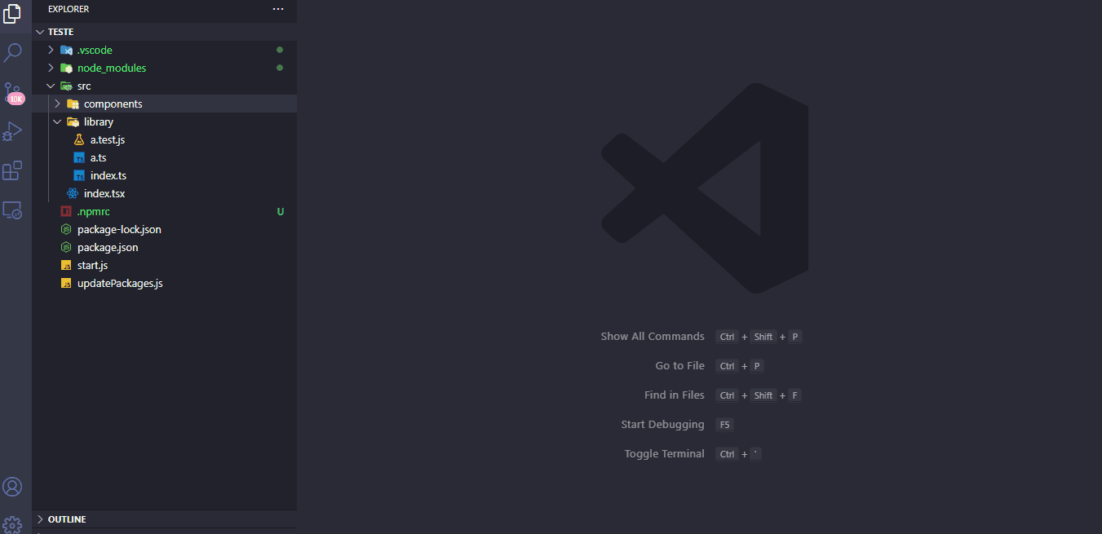Screen dimensions: 1102x534
Task: Click the Toggle Terminal hint
Action: coord(664,453)
